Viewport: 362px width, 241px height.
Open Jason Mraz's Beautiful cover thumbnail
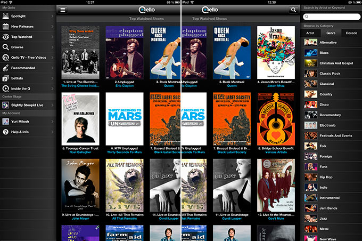(276, 52)
